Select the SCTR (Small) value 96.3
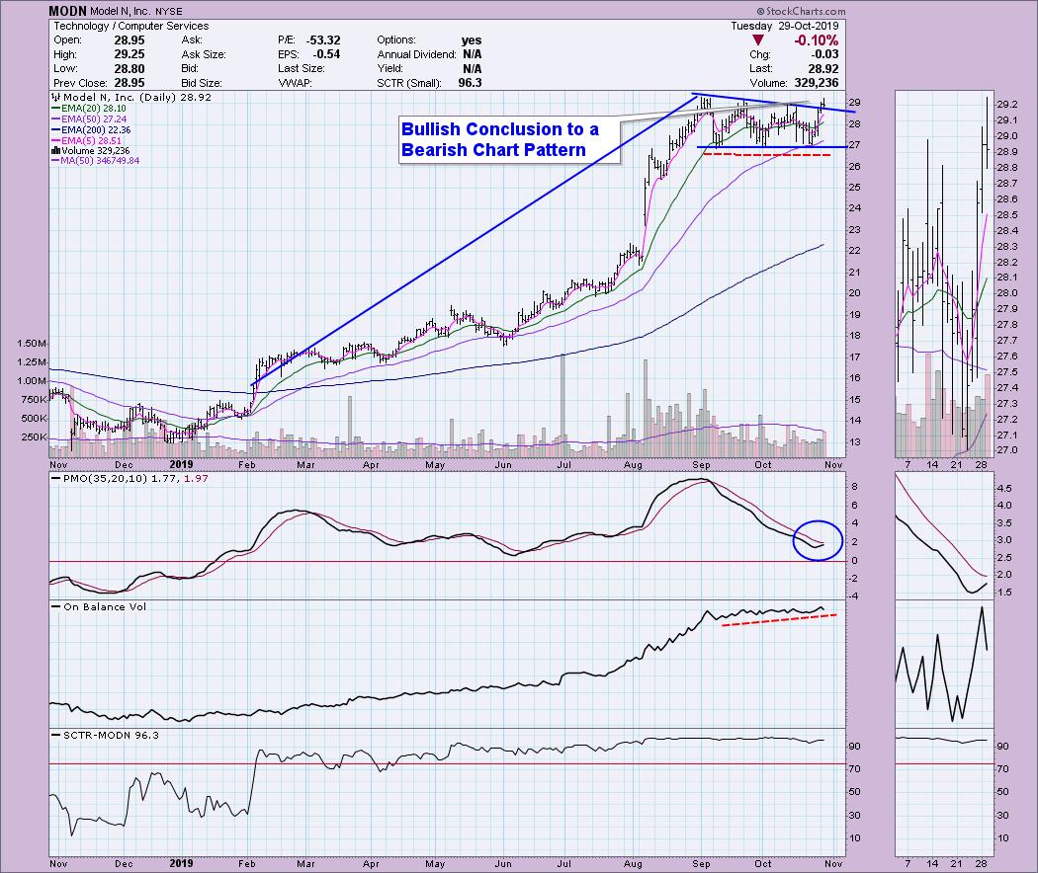This screenshot has height=873, width=1038. [x=470, y=83]
